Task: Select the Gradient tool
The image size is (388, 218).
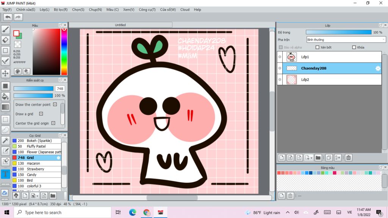Action: (x=5, y=107)
